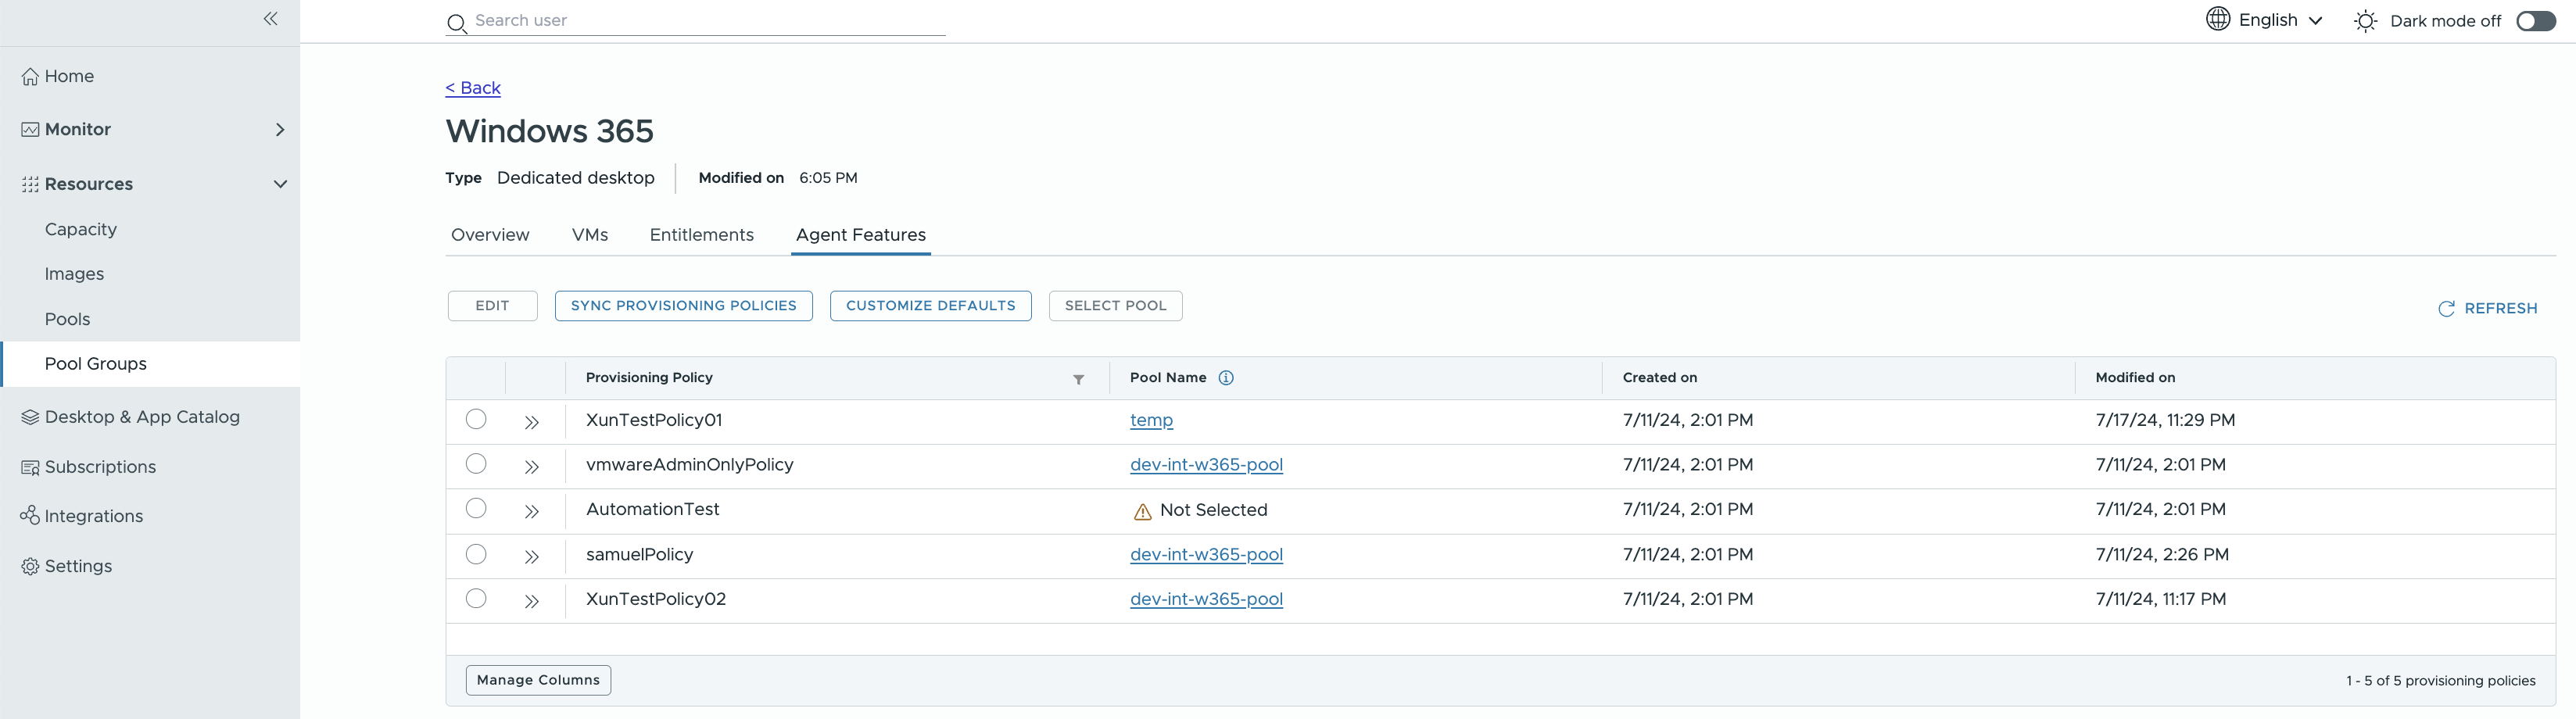Expand the Monitor menu chevron

pos(280,130)
